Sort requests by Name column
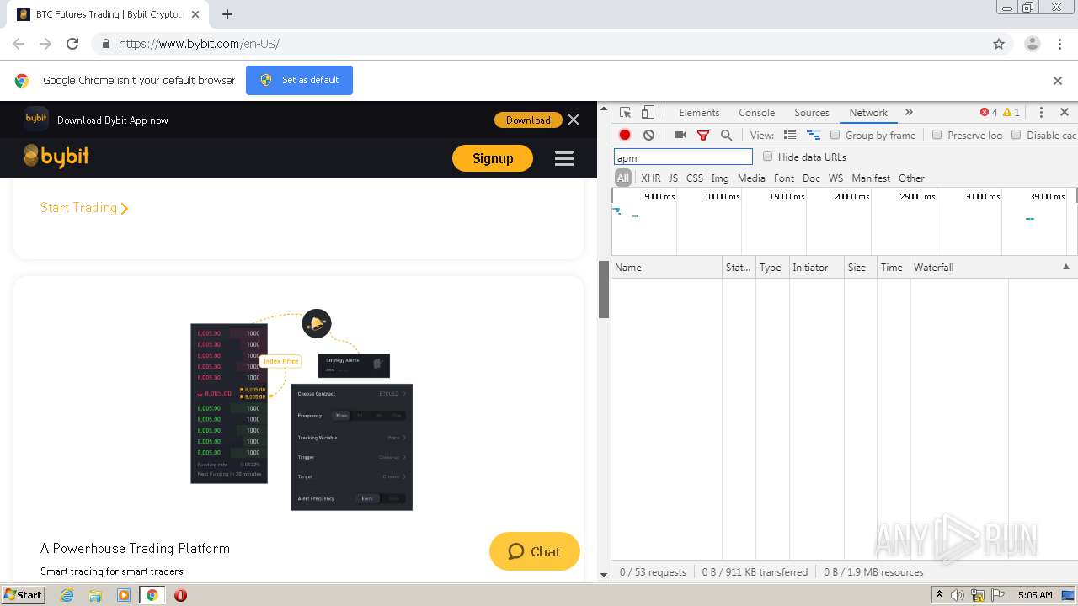1078x606 pixels. click(666, 267)
